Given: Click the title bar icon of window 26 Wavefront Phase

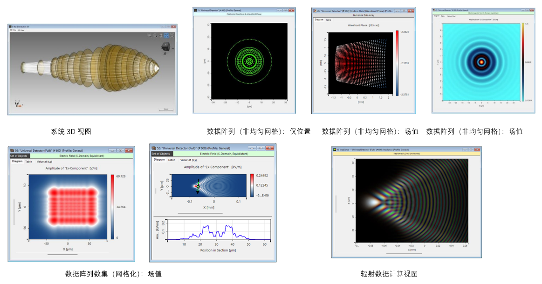Looking at the screenshot, I should pos(315,11).
